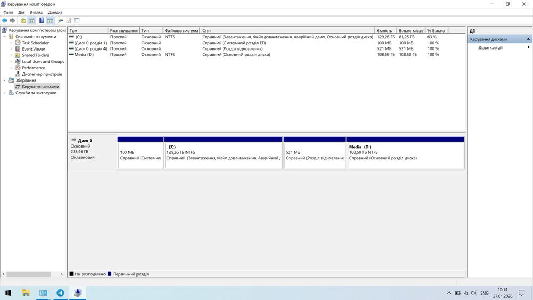
Task: Open the Дія menu
Action: 21,12
